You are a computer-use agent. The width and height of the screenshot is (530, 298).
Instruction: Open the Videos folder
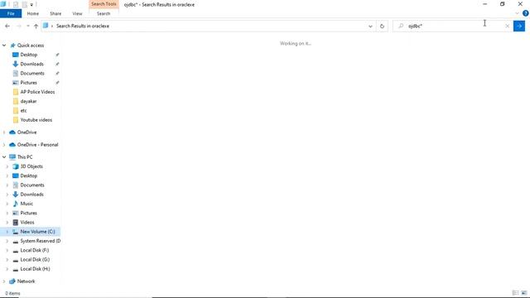[27, 223]
